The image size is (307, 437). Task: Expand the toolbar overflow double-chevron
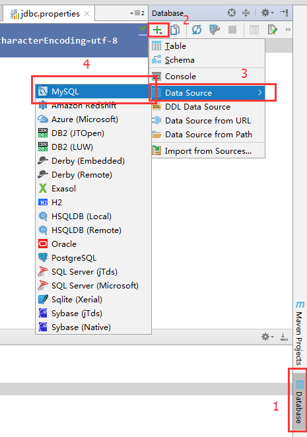[288, 29]
